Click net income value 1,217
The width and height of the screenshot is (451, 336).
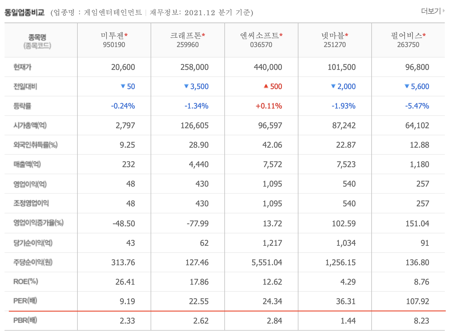pyautogui.click(x=272, y=243)
